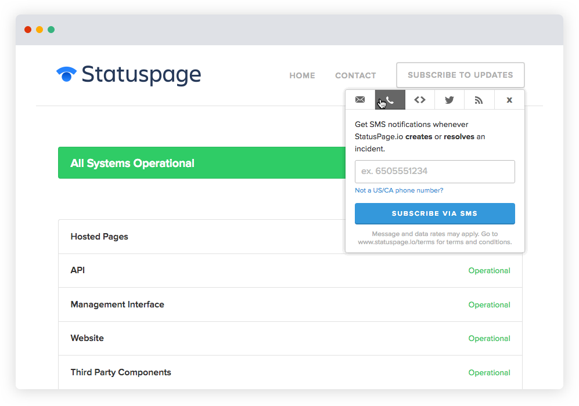The image size is (579, 406).
Task: Click the phone number input field
Action: 434,172
